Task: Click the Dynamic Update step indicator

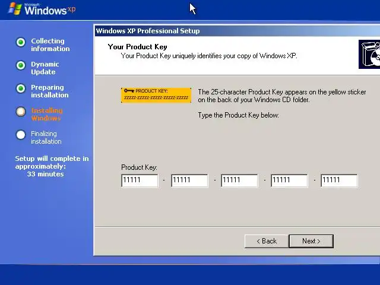Action: click(21, 65)
